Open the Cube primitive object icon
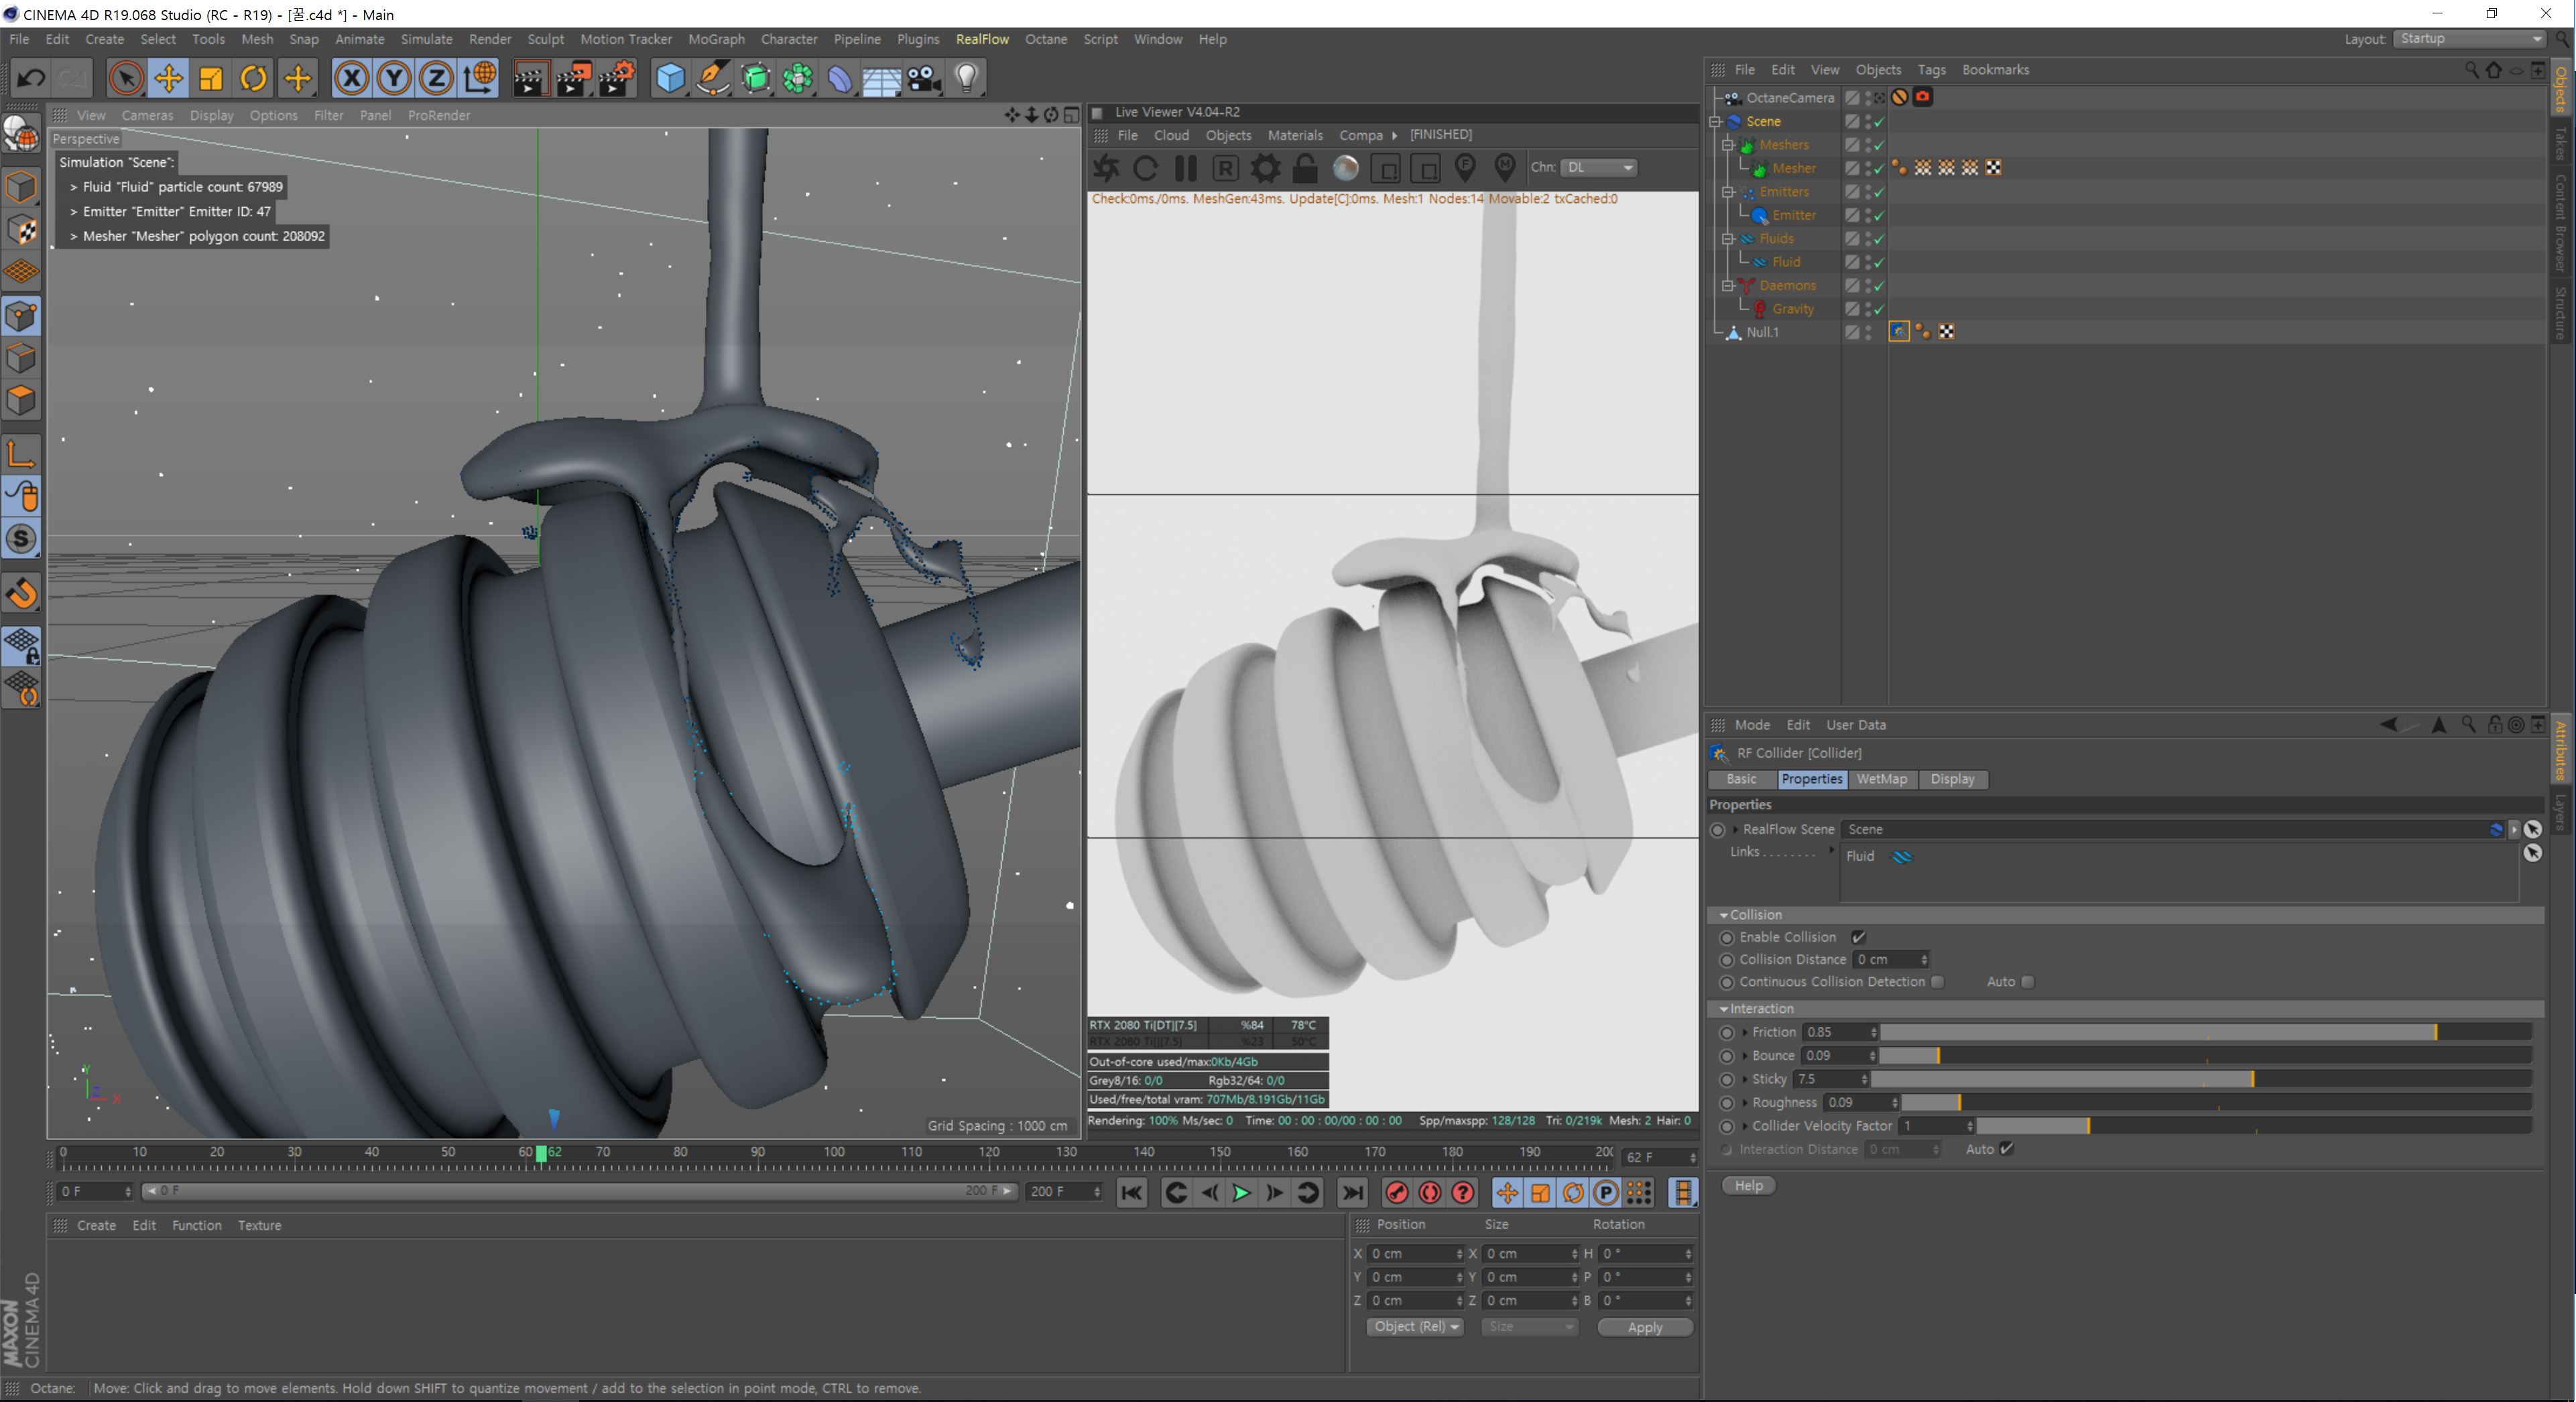 click(670, 78)
